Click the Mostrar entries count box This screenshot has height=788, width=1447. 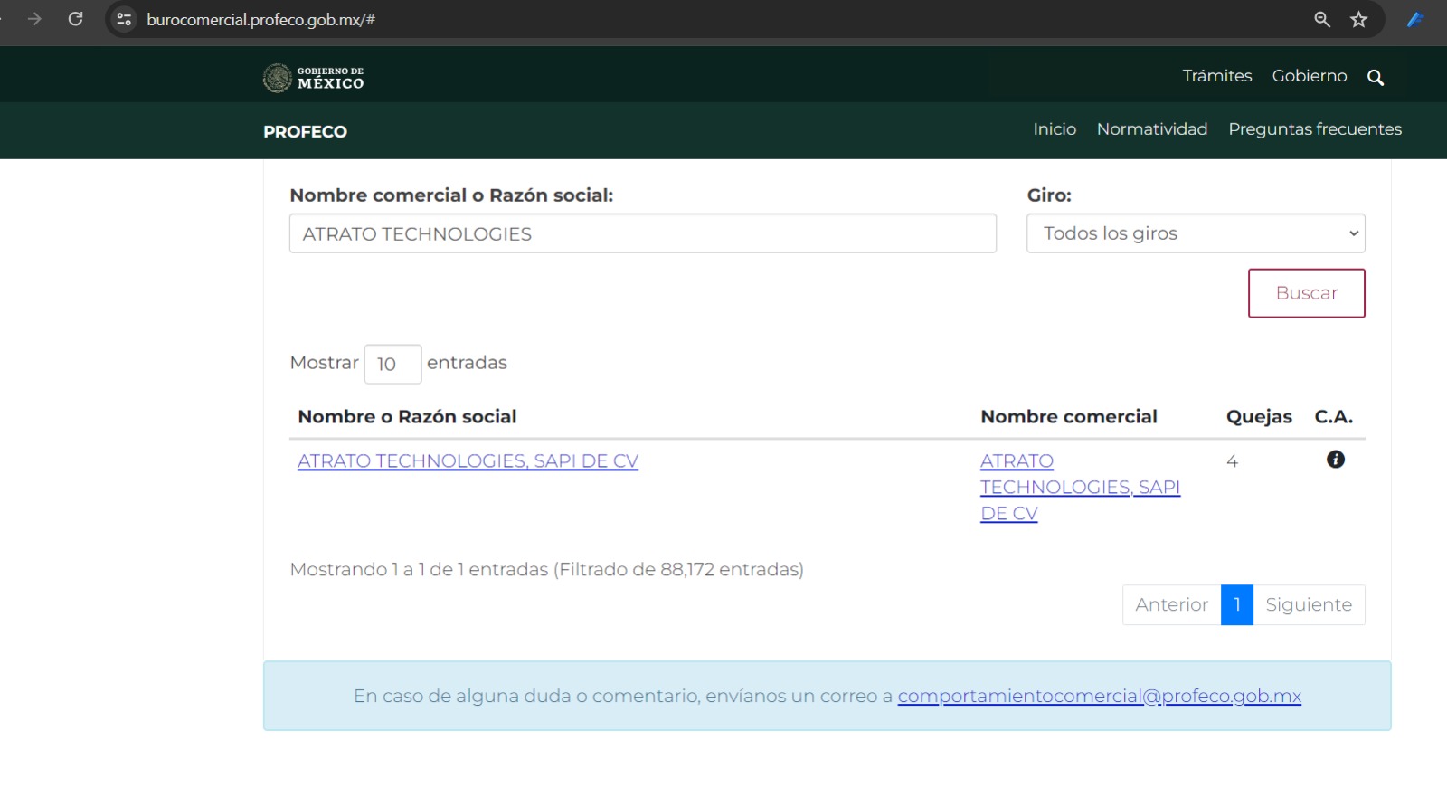click(x=392, y=364)
